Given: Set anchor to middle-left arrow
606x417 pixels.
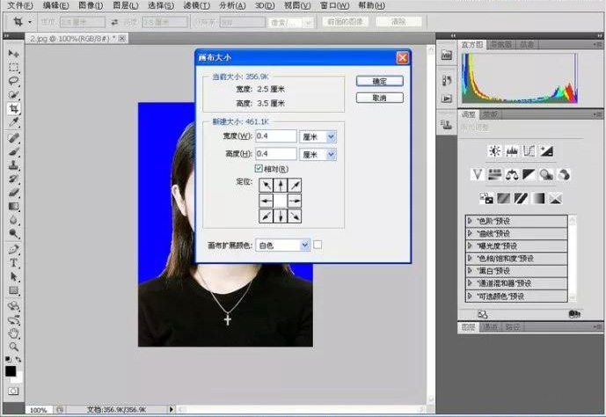Looking at the screenshot, I should coord(266,201).
